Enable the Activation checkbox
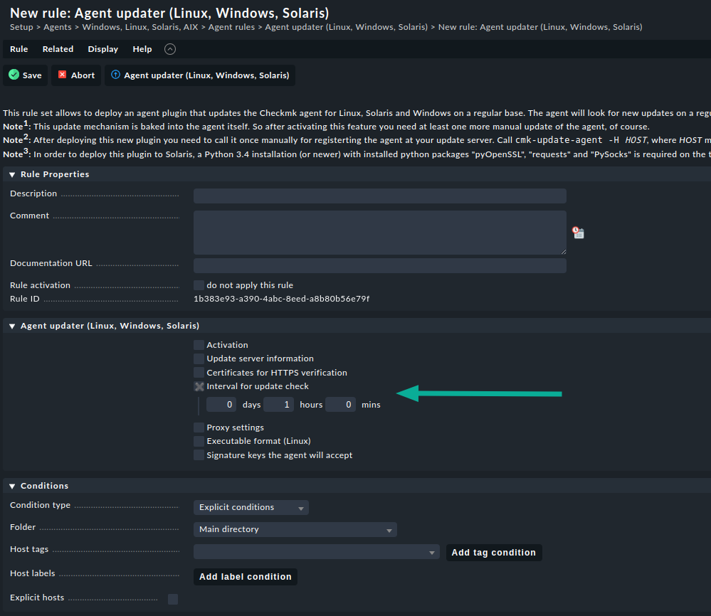The image size is (711, 616). point(199,344)
